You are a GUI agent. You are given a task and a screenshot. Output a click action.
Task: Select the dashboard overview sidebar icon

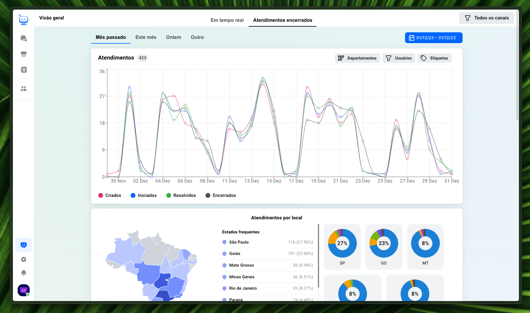click(24, 245)
